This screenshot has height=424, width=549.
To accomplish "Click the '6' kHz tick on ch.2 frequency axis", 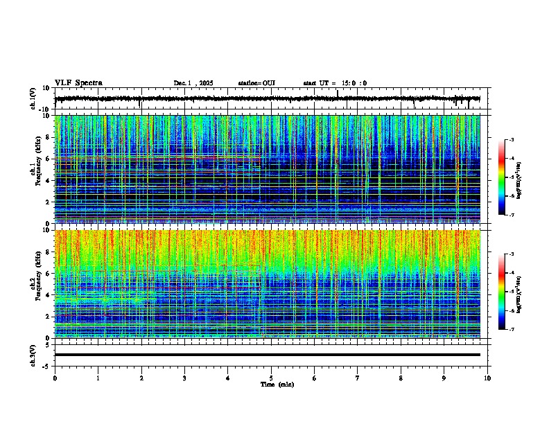I will [x=49, y=274].
